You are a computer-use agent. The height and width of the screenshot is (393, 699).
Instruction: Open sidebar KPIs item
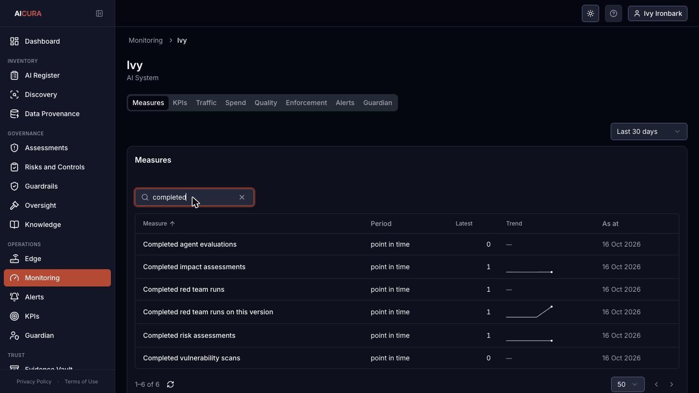(57, 316)
